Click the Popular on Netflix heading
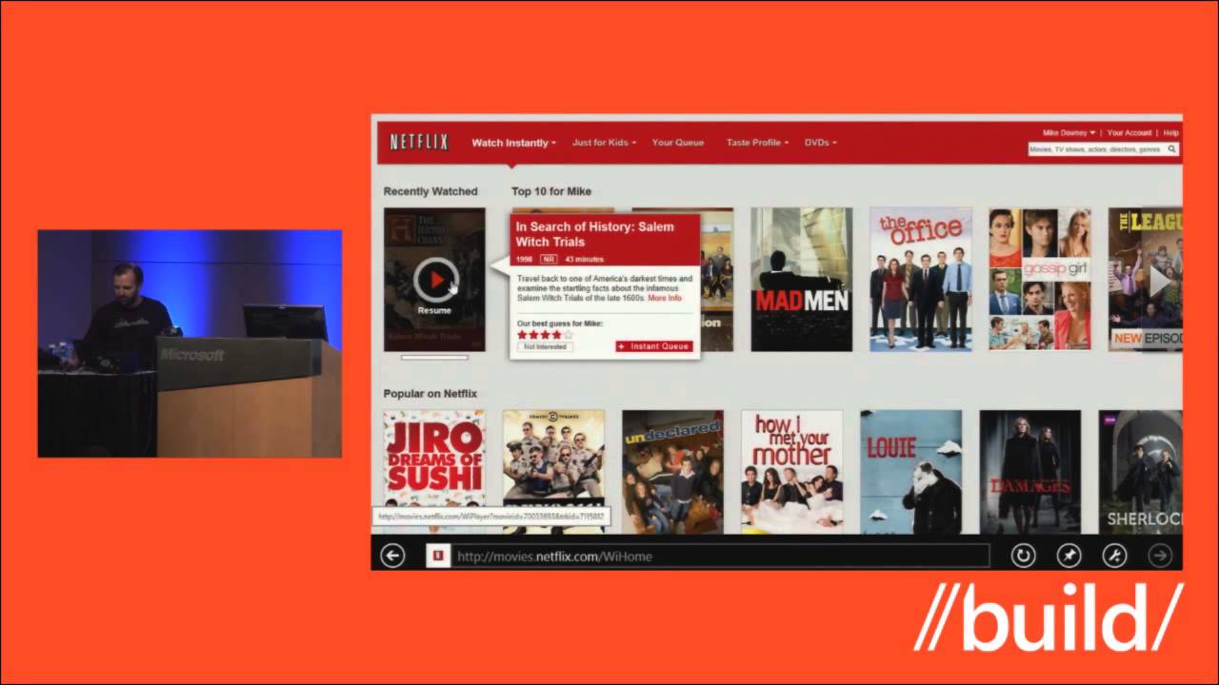The image size is (1219, 685). coord(430,394)
